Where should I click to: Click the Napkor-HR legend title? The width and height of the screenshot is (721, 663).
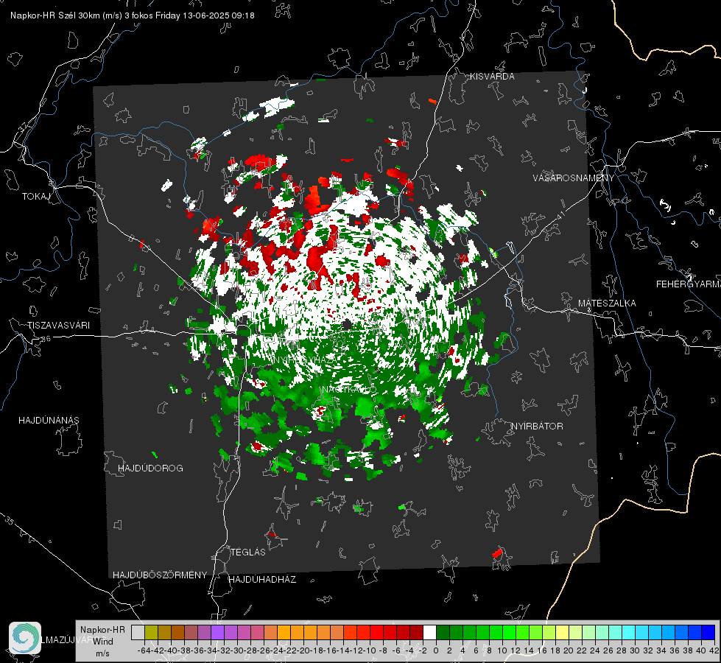[102, 630]
